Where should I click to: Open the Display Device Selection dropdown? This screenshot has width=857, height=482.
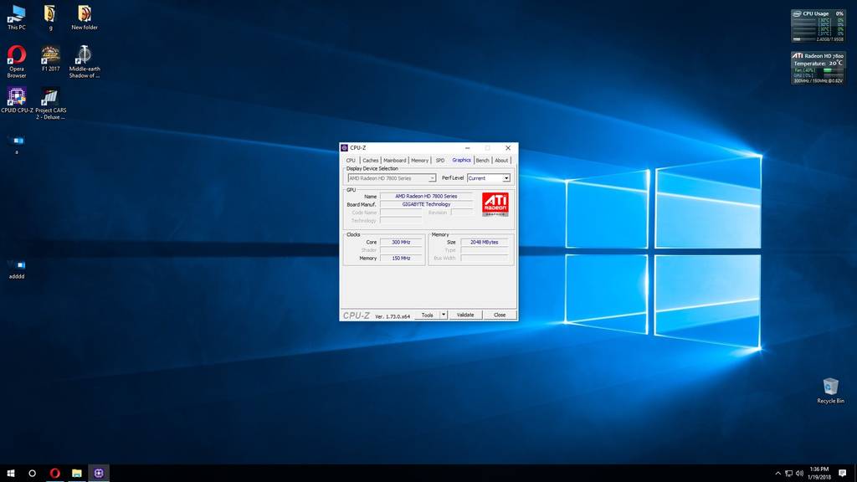432,178
